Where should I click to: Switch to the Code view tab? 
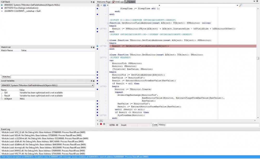click(155, 125)
